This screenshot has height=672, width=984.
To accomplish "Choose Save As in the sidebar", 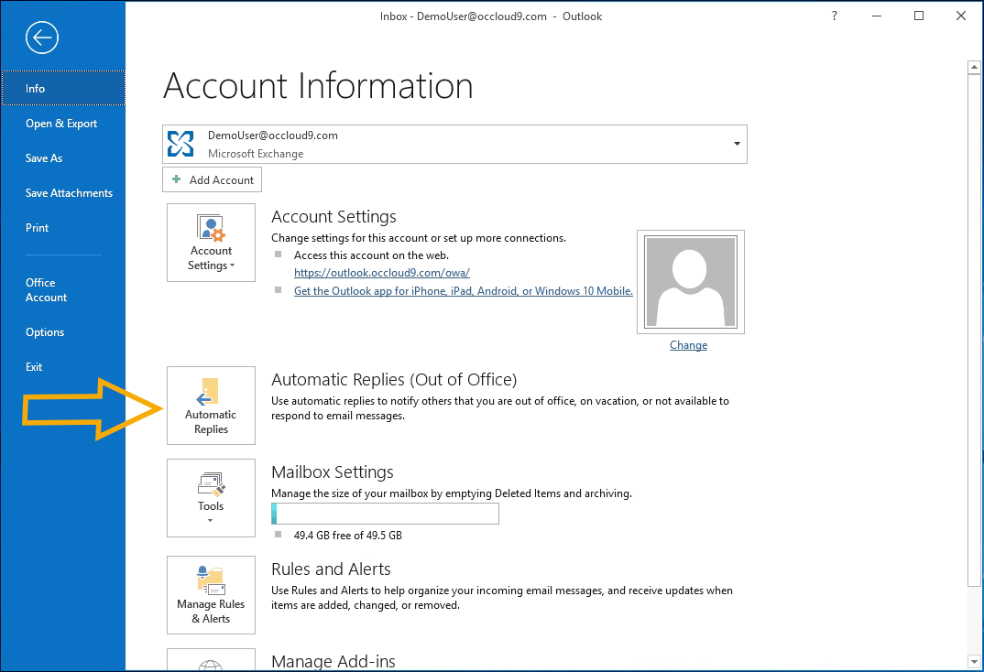I will click(44, 158).
